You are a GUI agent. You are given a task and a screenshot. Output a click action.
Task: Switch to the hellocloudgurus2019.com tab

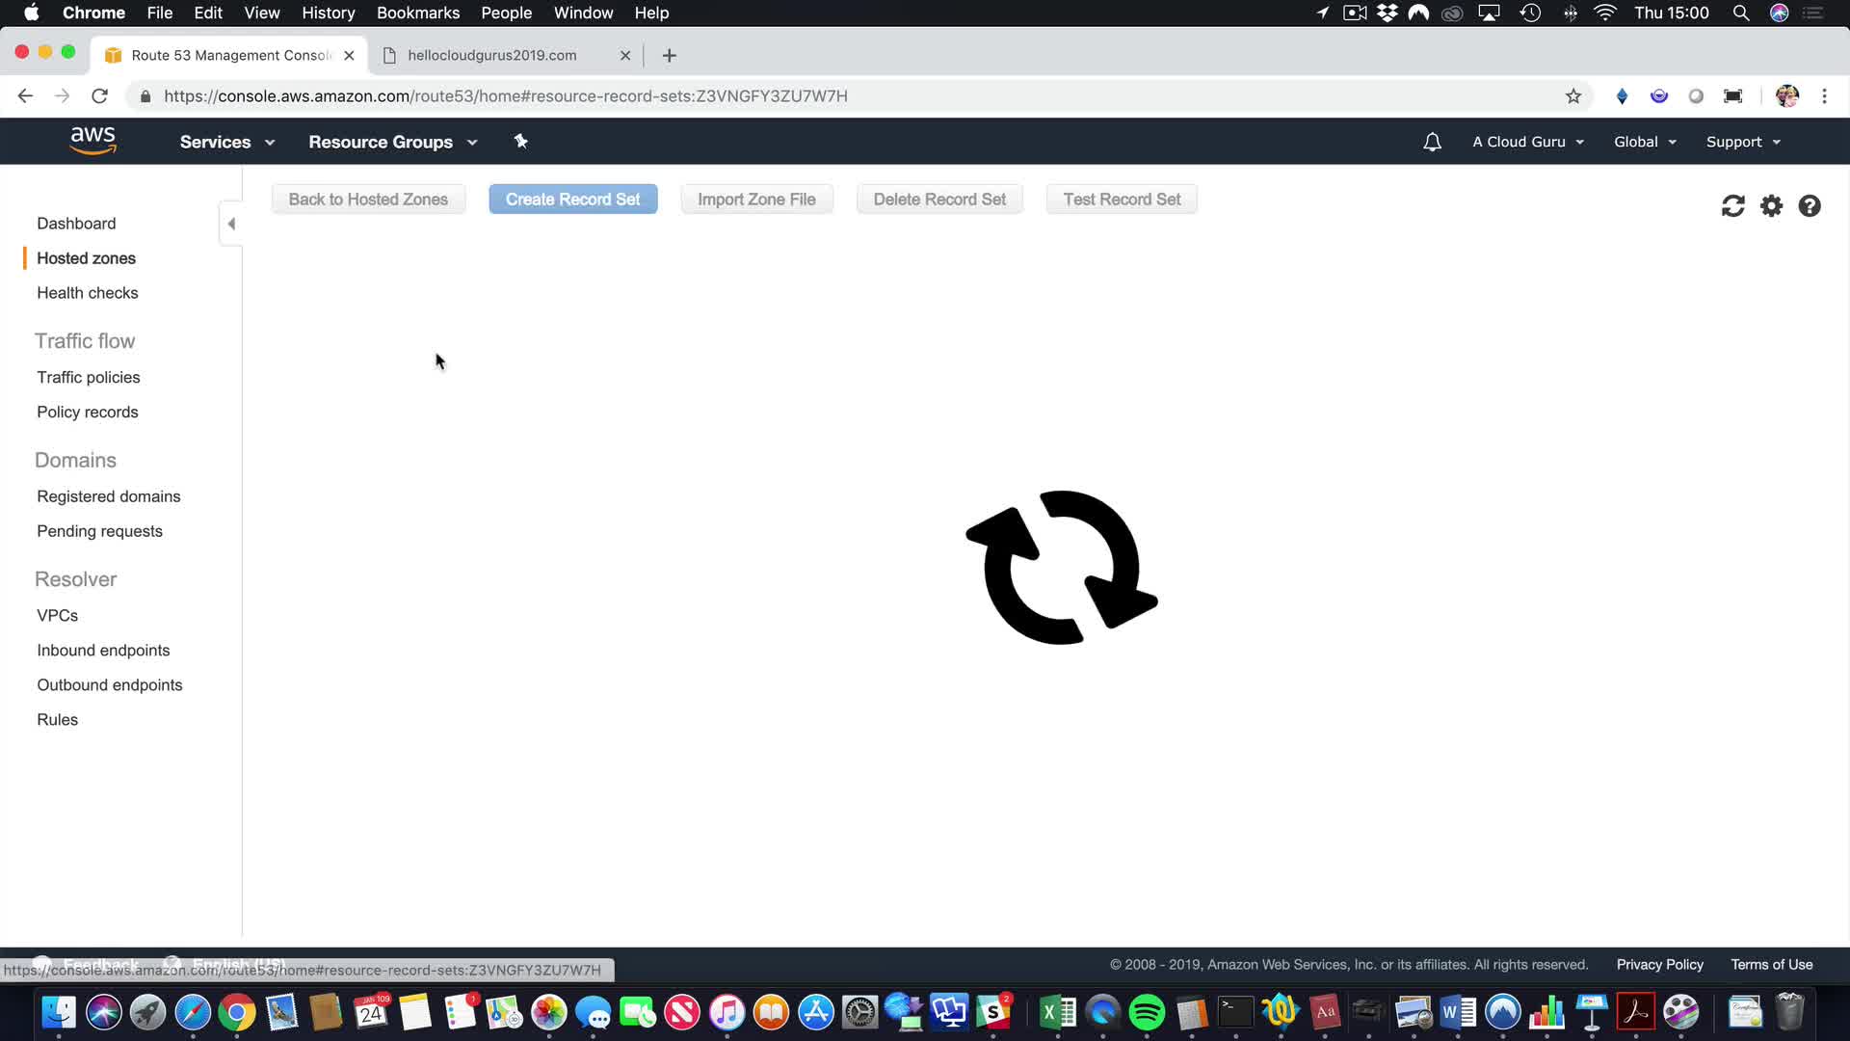pos(492,55)
